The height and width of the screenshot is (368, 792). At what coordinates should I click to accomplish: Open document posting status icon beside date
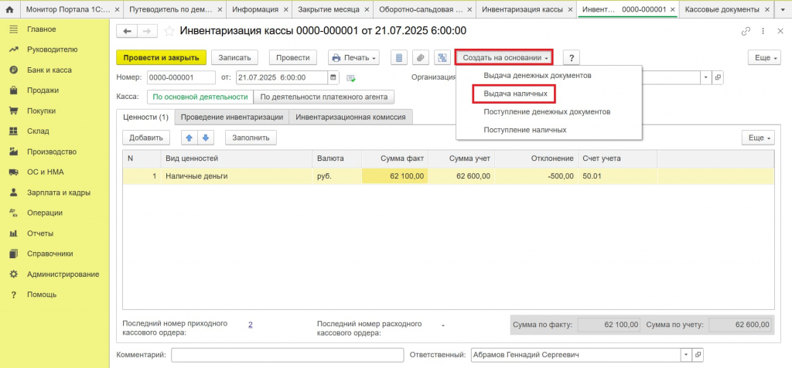351,78
